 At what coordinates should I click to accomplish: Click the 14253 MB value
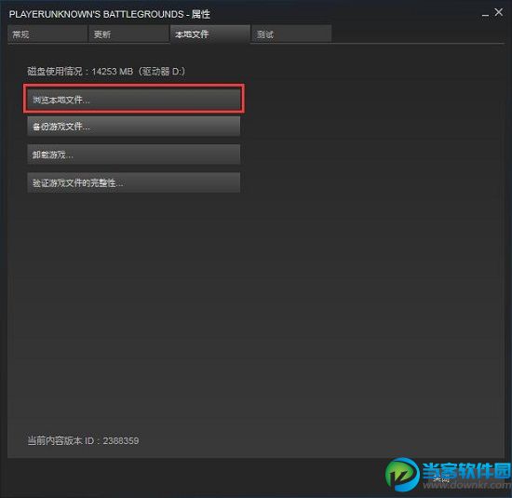[x=113, y=71]
